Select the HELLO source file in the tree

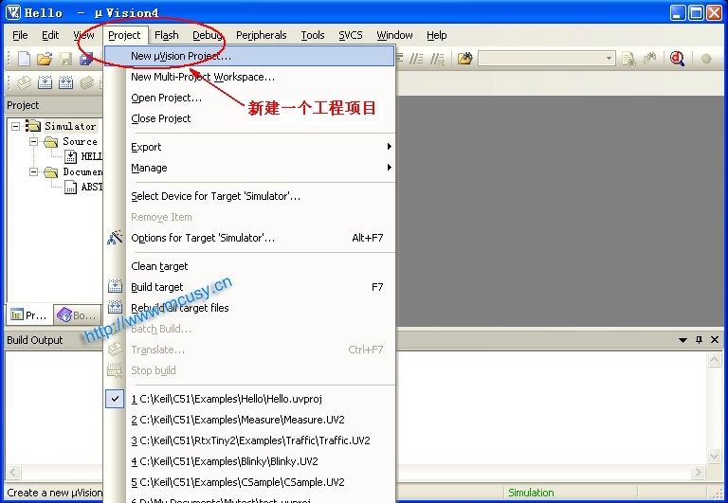pos(83,156)
